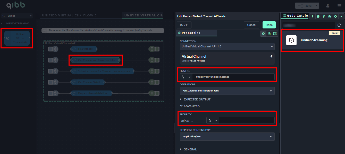The image size is (345, 154).
Task: Clear the palette search with the x icon
Action: click(31, 16)
